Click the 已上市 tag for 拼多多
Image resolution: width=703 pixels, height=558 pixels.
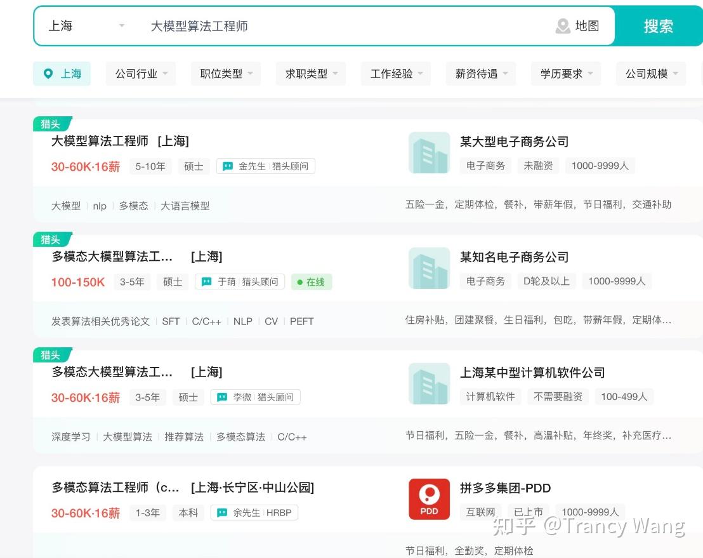pyautogui.click(x=528, y=512)
